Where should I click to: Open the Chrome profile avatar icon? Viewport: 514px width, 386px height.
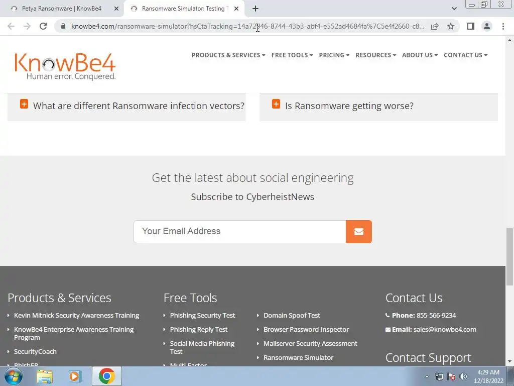487,26
